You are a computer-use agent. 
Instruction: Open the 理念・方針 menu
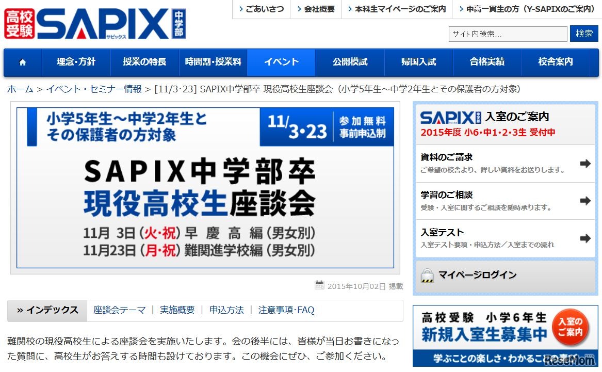tap(76, 62)
